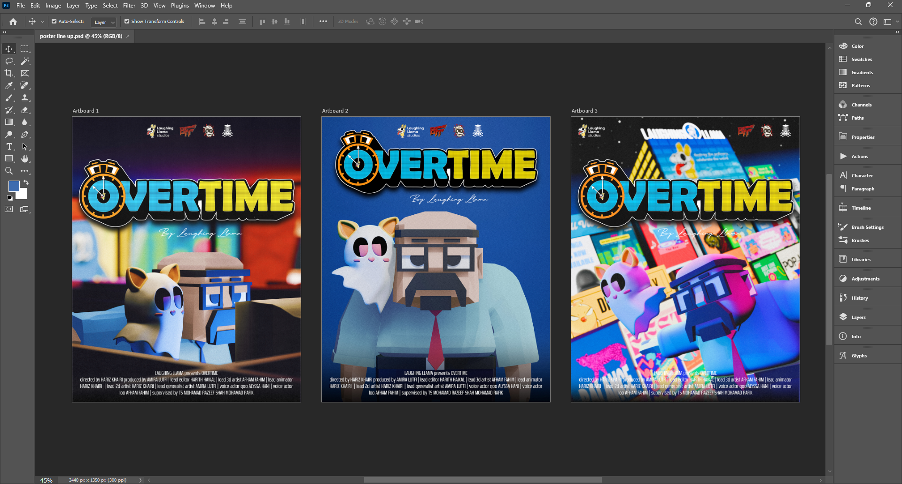This screenshot has width=902, height=484.
Task: Open the Layers panel
Action: pos(858,318)
